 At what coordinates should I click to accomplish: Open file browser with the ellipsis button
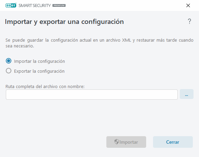click(x=187, y=94)
